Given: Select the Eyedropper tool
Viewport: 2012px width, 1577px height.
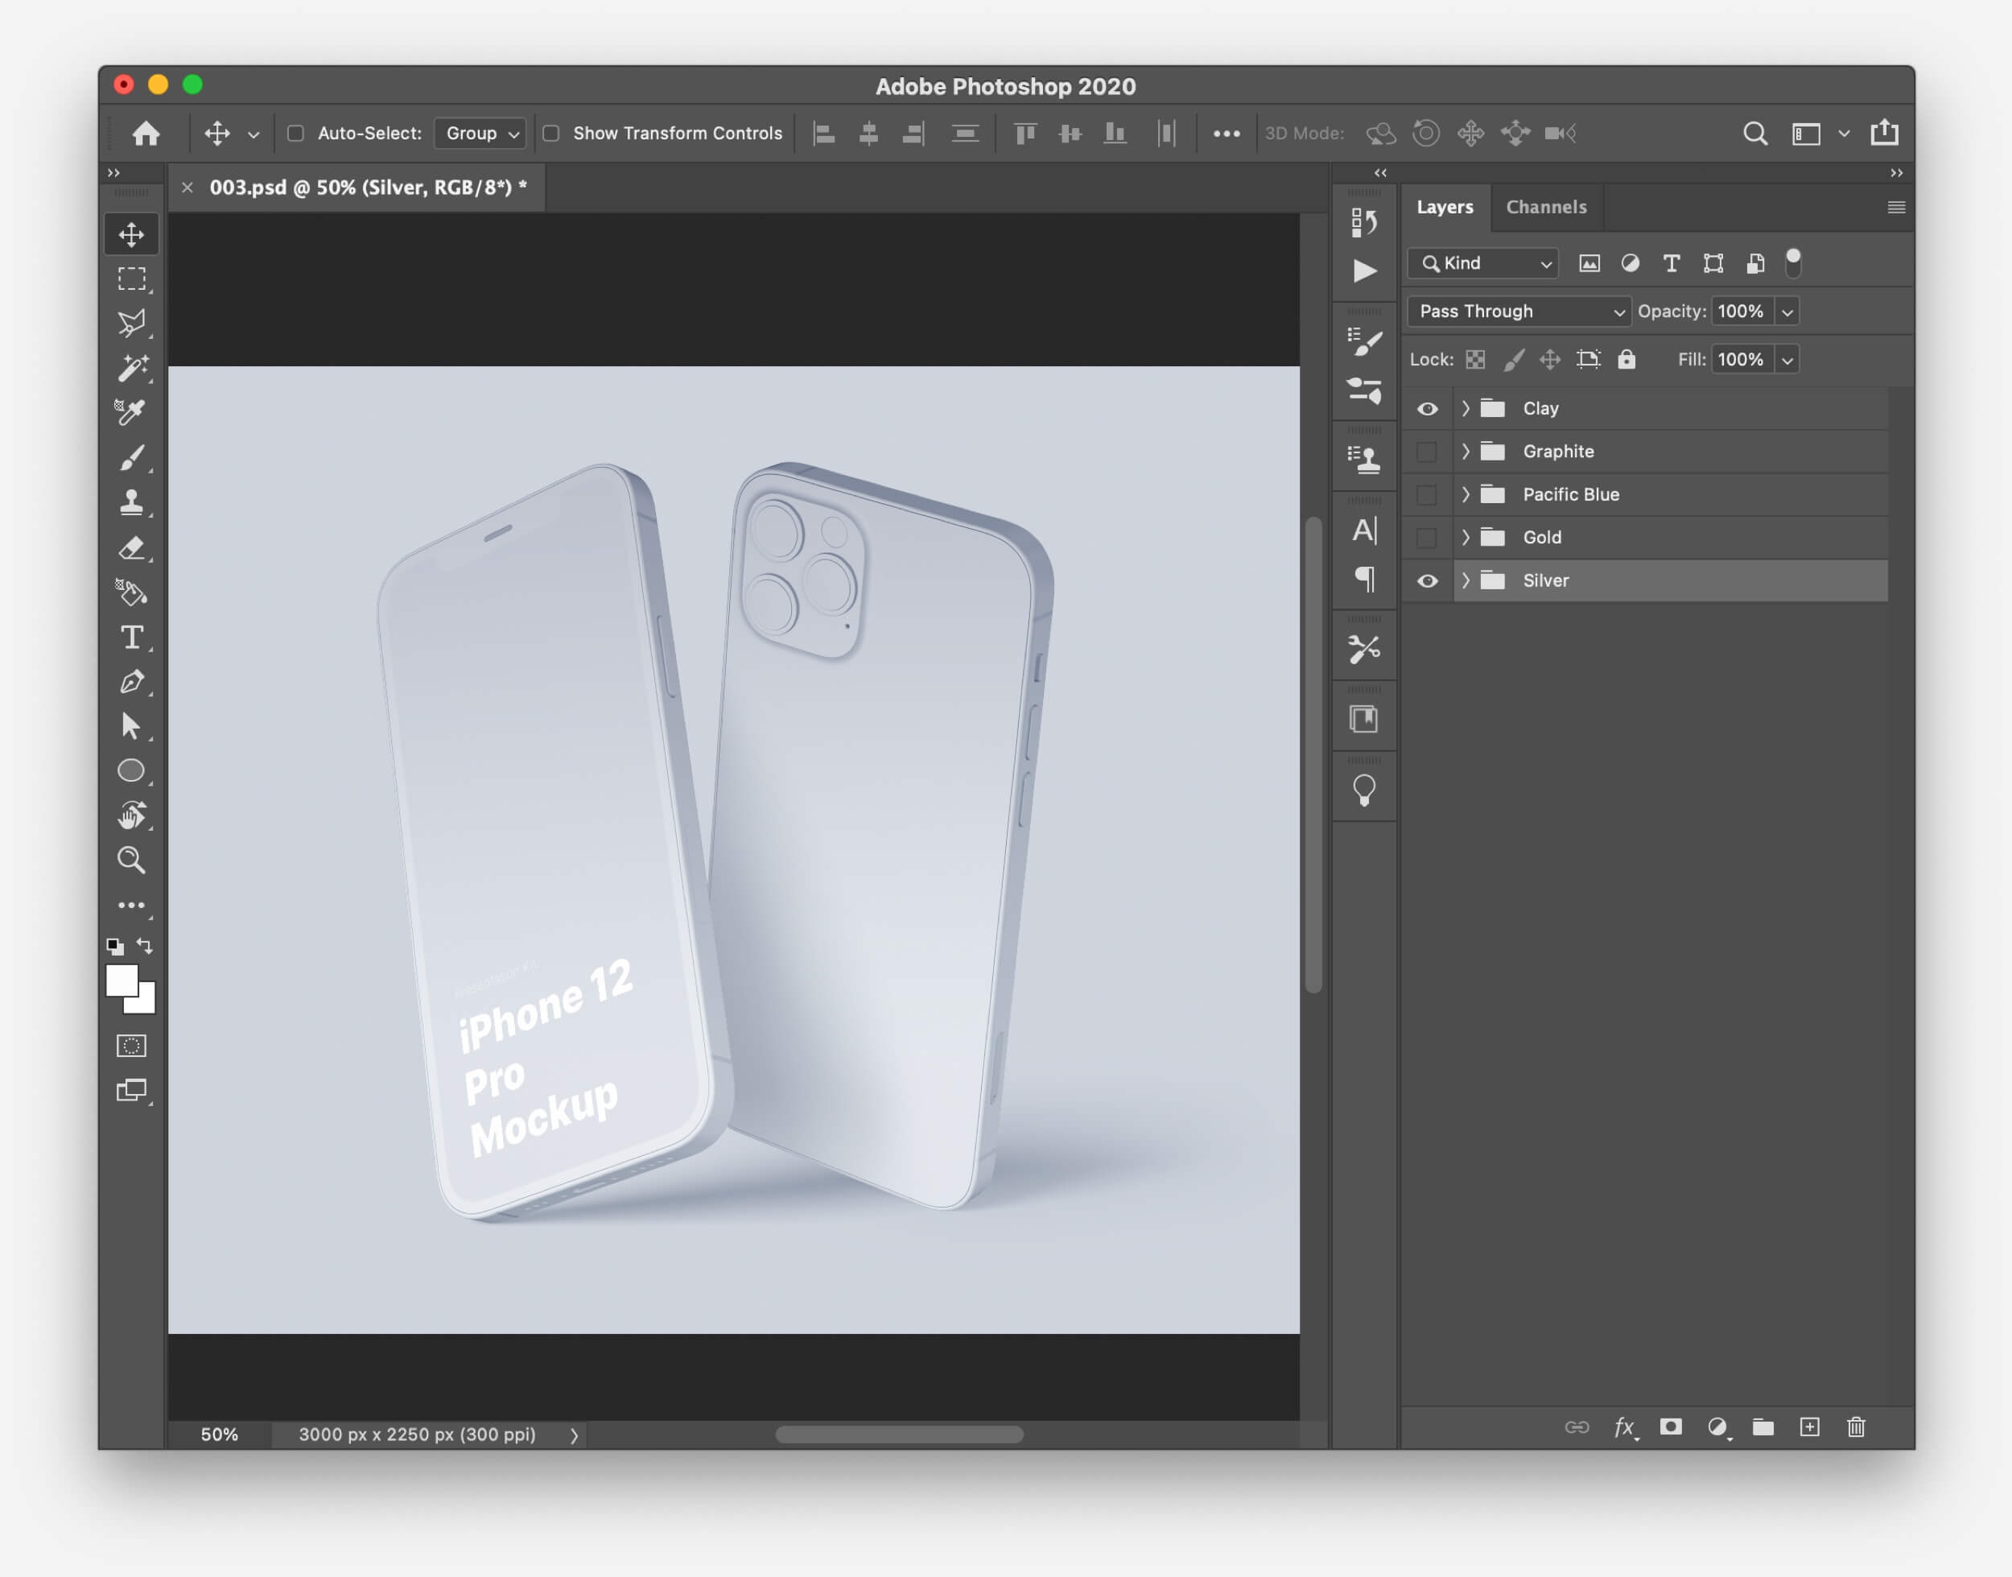Looking at the screenshot, I should pyautogui.click(x=131, y=412).
